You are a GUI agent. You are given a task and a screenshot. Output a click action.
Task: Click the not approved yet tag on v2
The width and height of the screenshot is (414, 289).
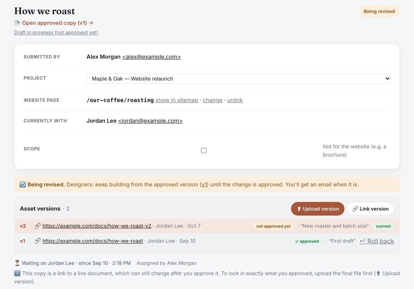pos(274,226)
